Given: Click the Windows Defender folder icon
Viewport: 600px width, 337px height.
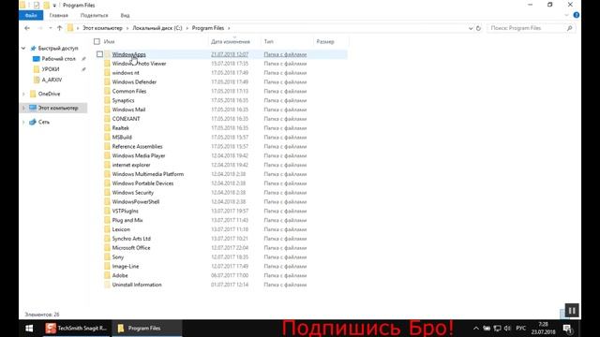Looking at the screenshot, I should (107, 81).
